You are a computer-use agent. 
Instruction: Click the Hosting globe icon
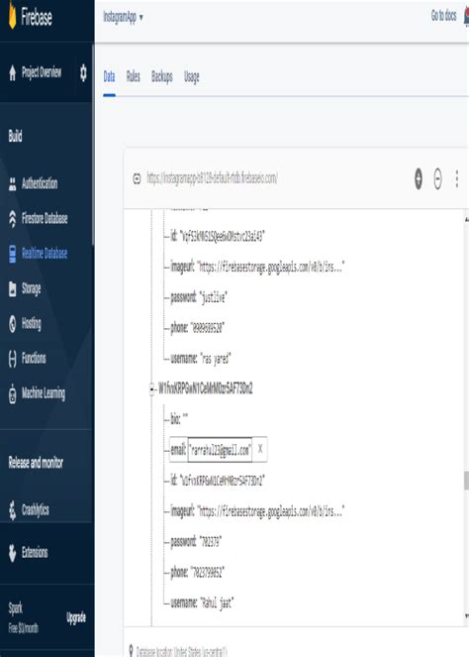pos(13,323)
